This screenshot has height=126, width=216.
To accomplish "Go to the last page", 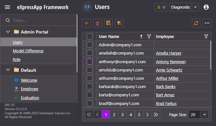I will [156, 115].
